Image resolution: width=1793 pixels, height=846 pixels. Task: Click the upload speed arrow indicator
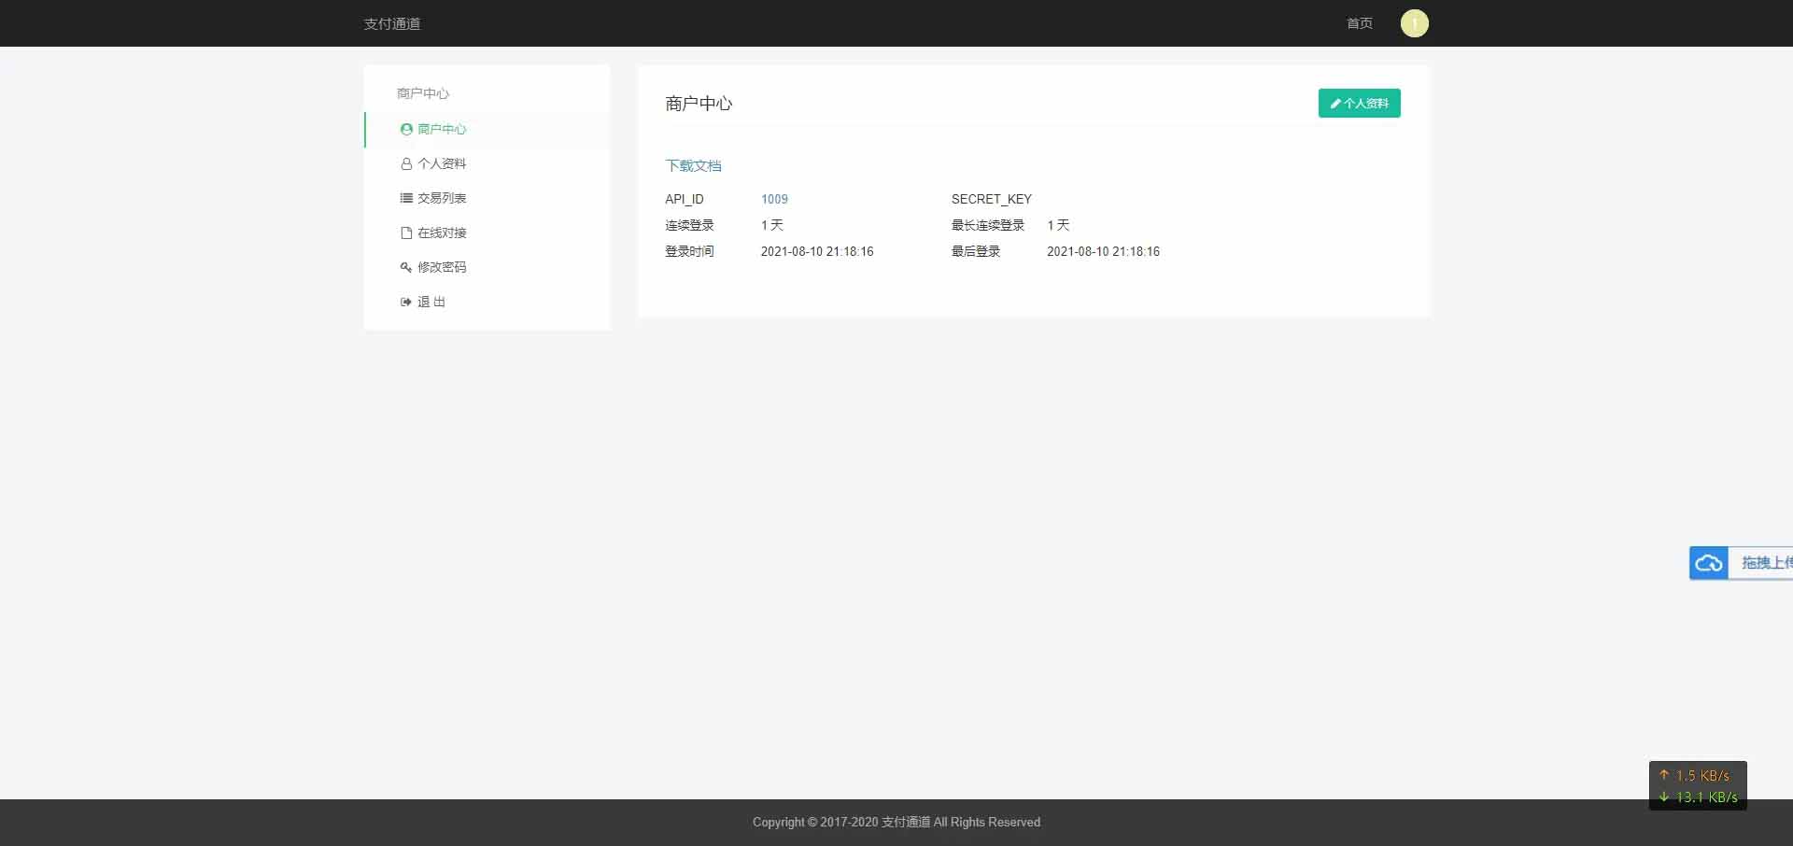1665,775
